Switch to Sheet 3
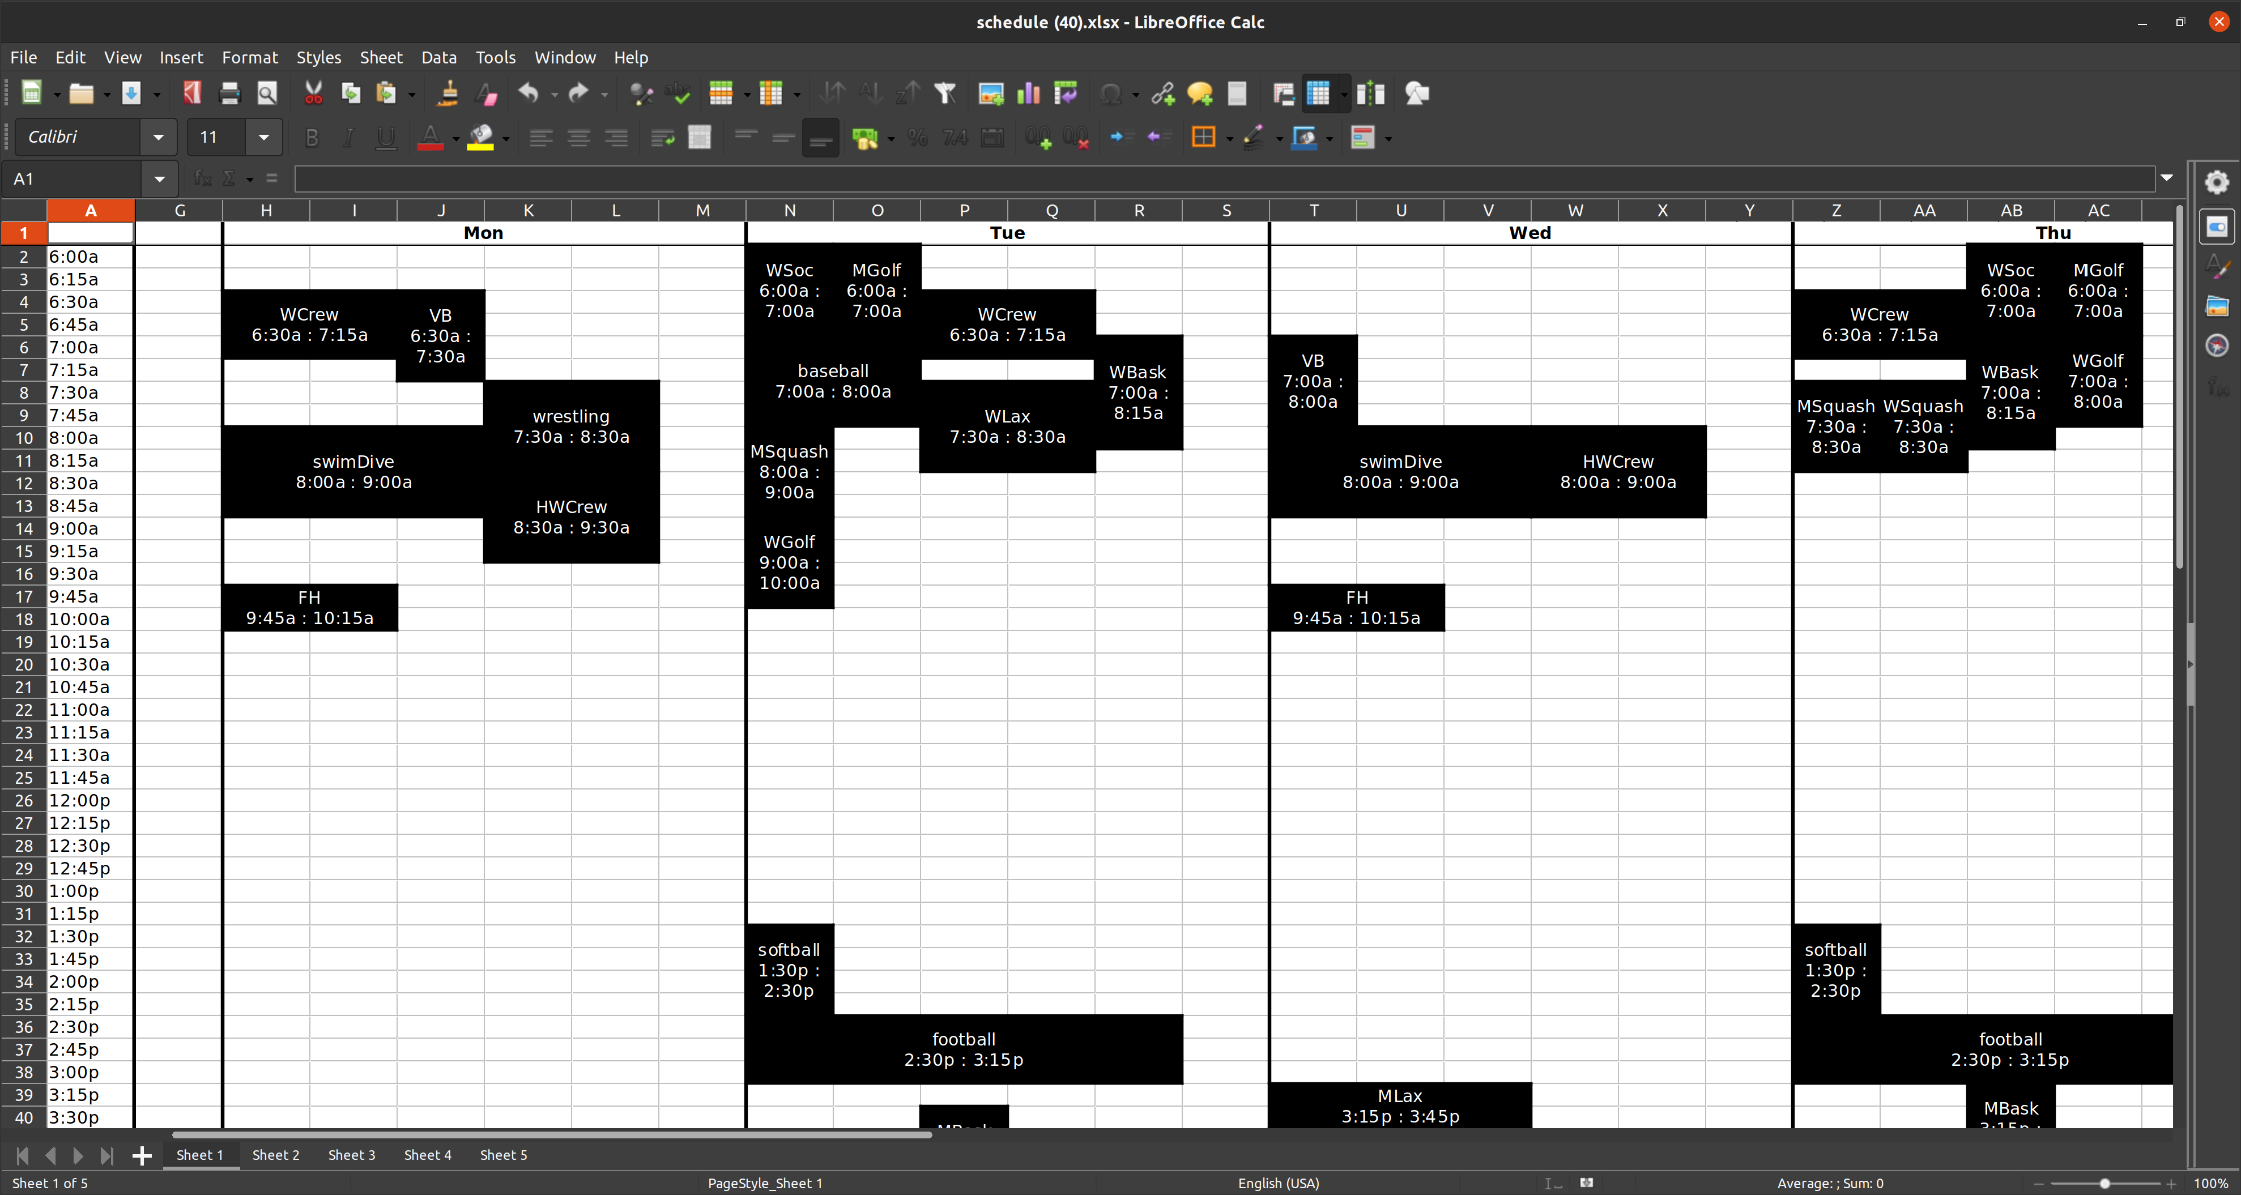This screenshot has width=2241, height=1195. click(x=351, y=1155)
